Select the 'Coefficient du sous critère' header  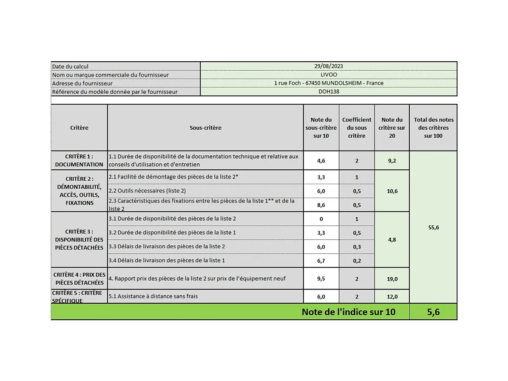[x=356, y=128]
